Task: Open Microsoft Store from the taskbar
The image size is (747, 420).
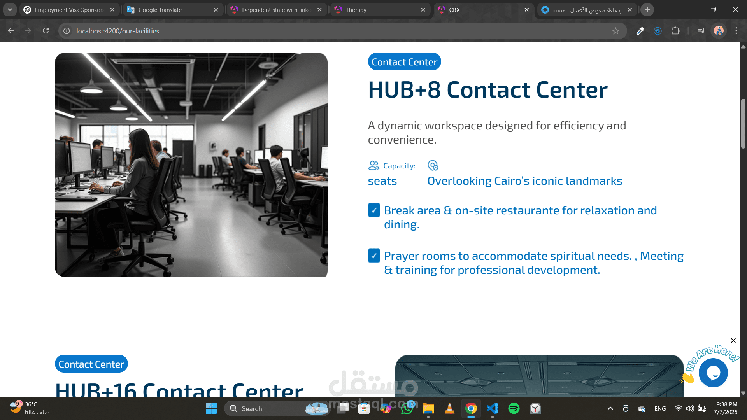Action: pyautogui.click(x=364, y=409)
